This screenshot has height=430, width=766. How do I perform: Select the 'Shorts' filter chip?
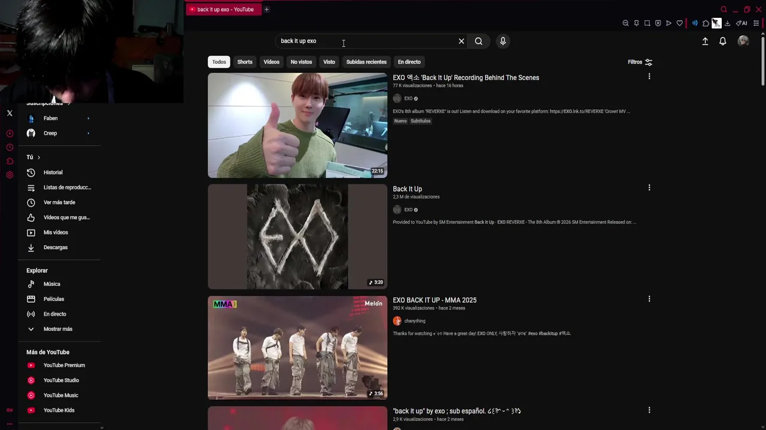pyautogui.click(x=245, y=62)
